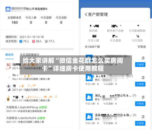This screenshot has width=152, height=130.
Task: Click the unknown gender icon beside 77人
Action: coord(46,41)
